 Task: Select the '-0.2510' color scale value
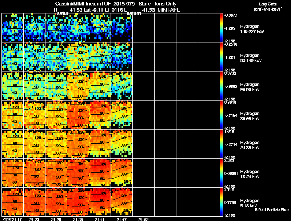[x=231, y=44]
